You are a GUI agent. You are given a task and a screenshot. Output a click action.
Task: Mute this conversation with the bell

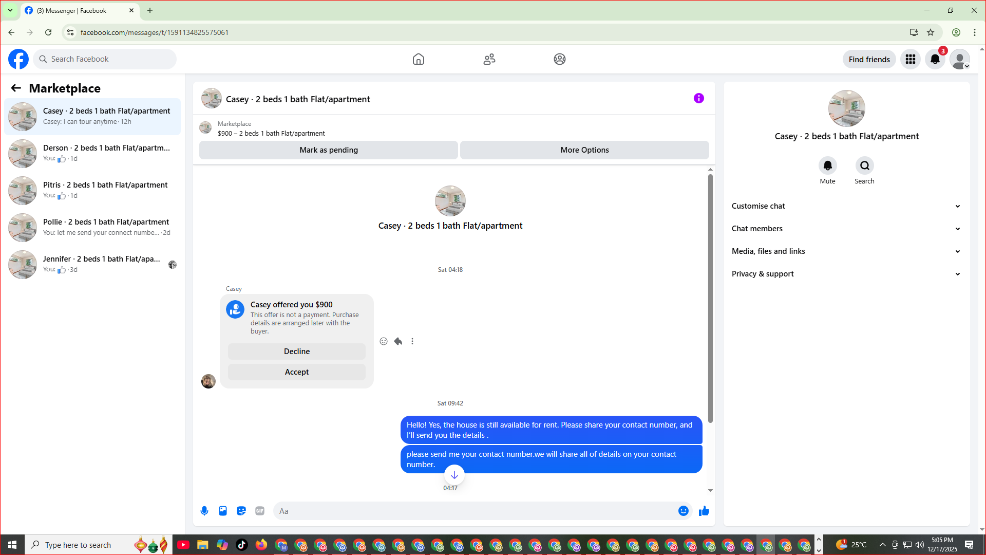tap(827, 165)
